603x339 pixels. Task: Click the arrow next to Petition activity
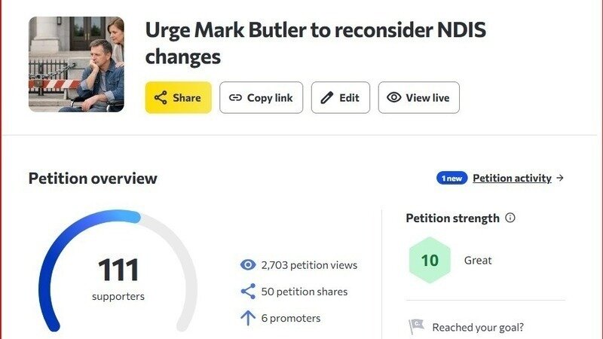pyautogui.click(x=560, y=178)
